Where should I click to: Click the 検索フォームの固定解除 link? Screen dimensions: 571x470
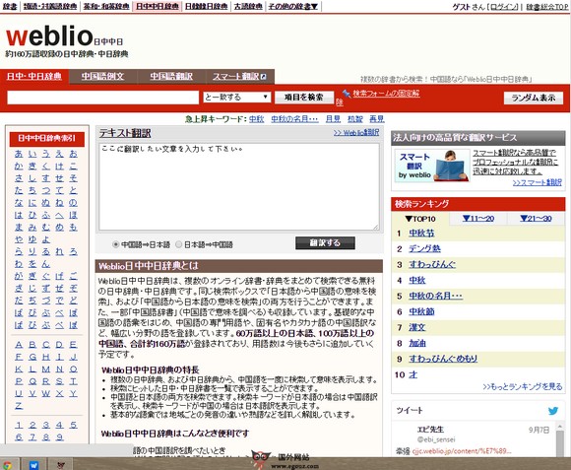386,94
